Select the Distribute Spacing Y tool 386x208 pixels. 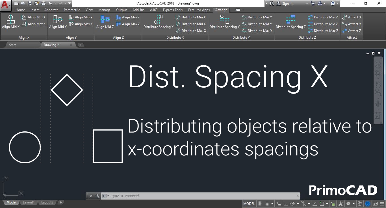225,22
